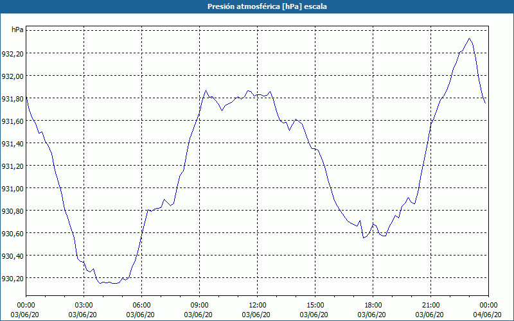The image size is (514, 321).
Task: Click the 21:00 time label
Action: (x=430, y=306)
